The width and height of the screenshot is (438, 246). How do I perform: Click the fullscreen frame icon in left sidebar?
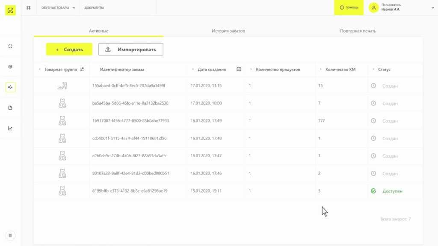coord(10,46)
